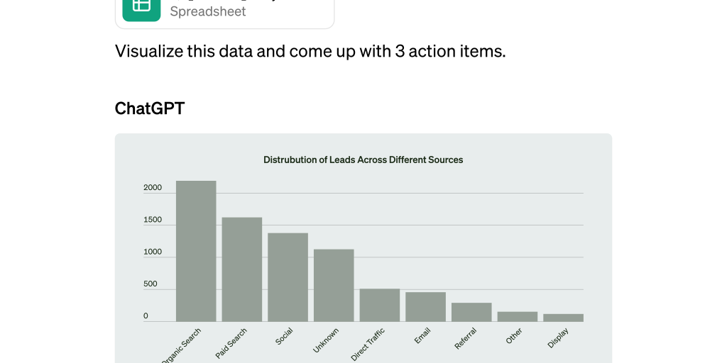Click the ChatGPT response heading
Image resolution: width=727 pixels, height=363 pixels.
tap(150, 108)
